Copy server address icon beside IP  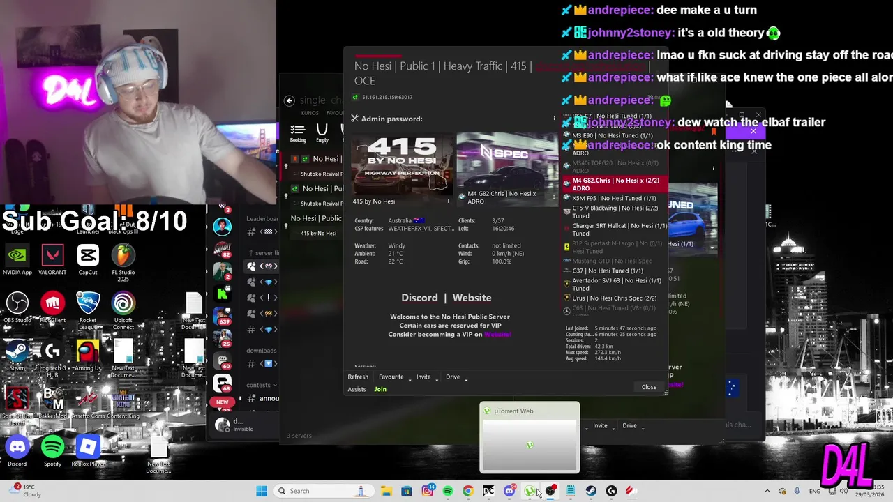[x=355, y=97]
